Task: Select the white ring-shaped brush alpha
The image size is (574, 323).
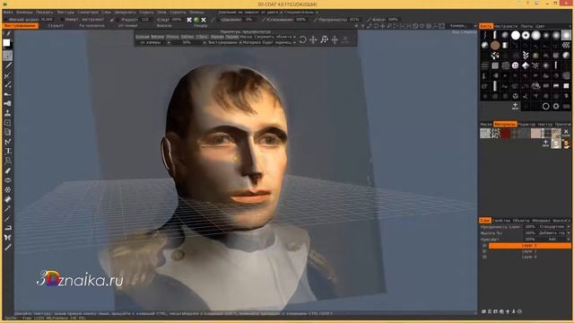Action: [526, 35]
